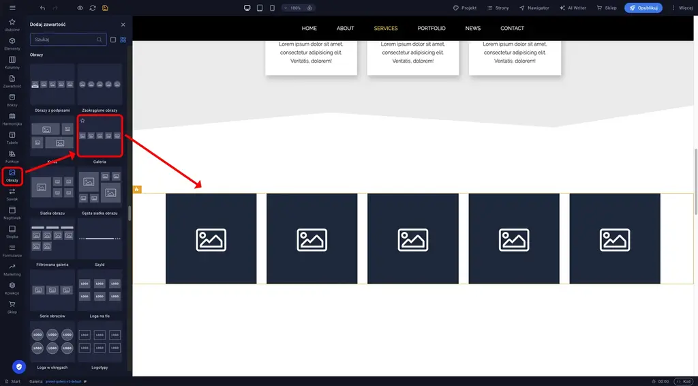Image resolution: width=698 pixels, height=386 pixels.
Task: Add the Logotypy preset
Action: [x=100, y=342]
